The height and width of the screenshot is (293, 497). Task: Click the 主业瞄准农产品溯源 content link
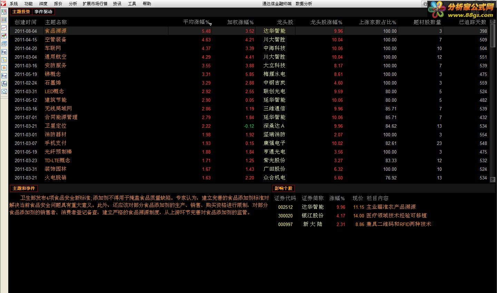point(391,207)
